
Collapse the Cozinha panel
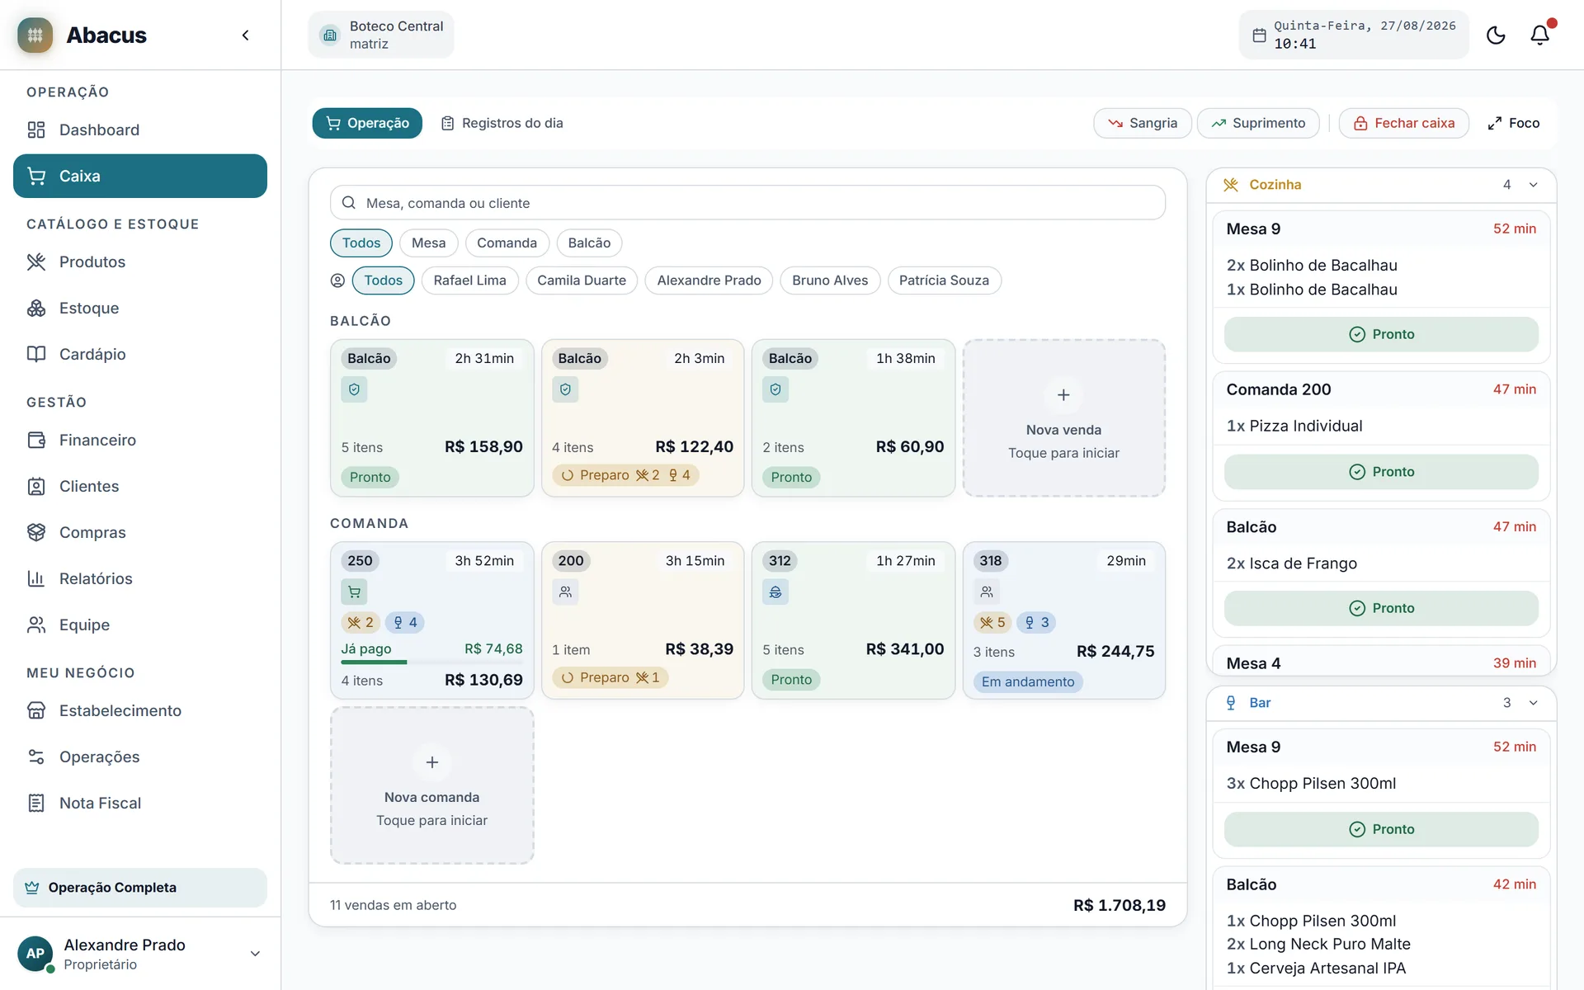point(1533,185)
